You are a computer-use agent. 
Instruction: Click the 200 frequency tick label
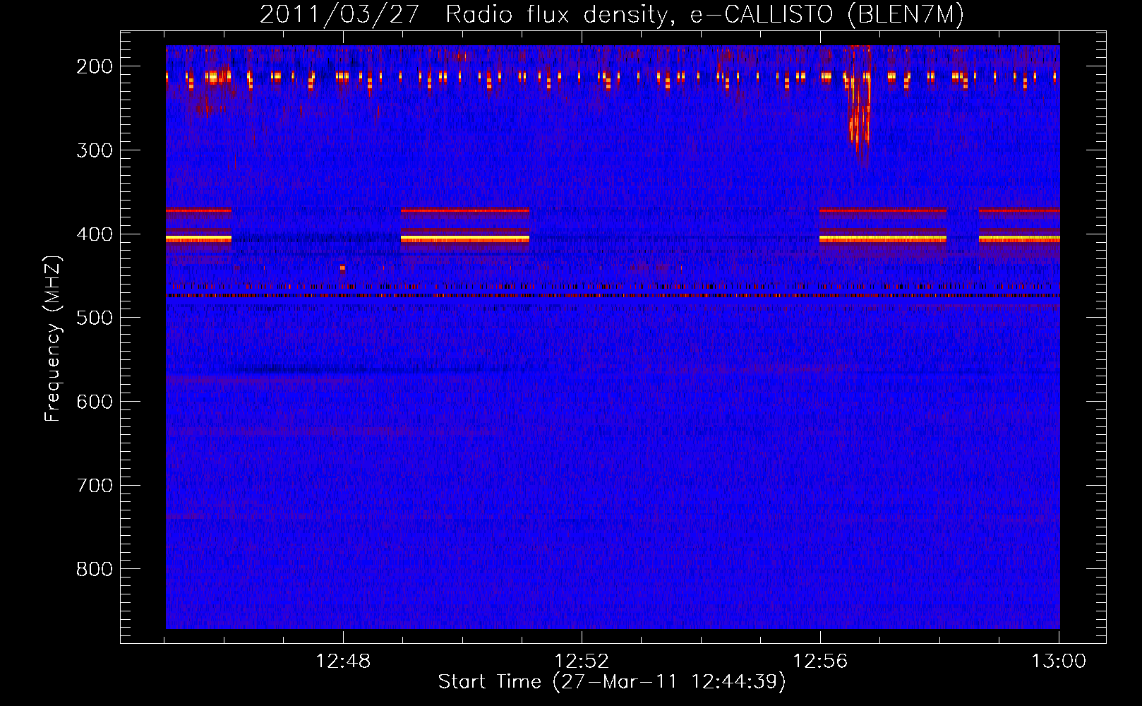pos(95,66)
